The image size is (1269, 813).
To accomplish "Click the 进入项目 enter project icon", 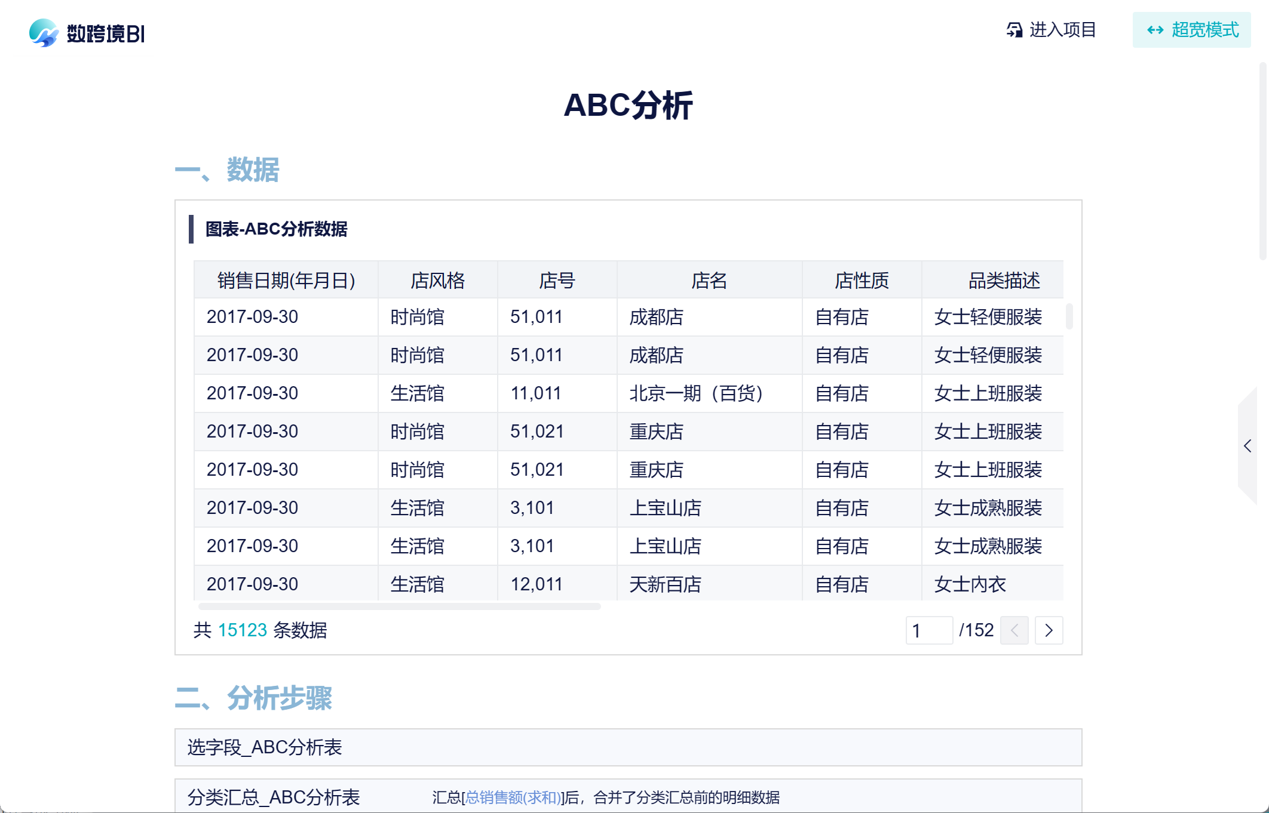I will (1014, 30).
